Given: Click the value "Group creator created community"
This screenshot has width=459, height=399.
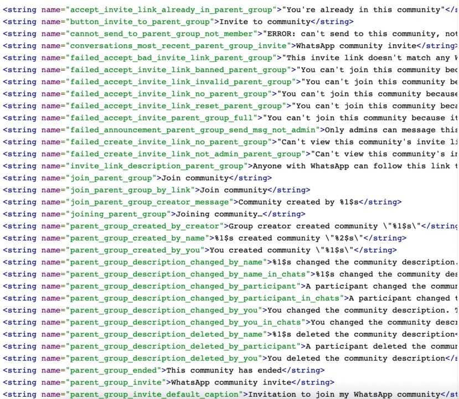Looking at the screenshot, I should (303, 226).
